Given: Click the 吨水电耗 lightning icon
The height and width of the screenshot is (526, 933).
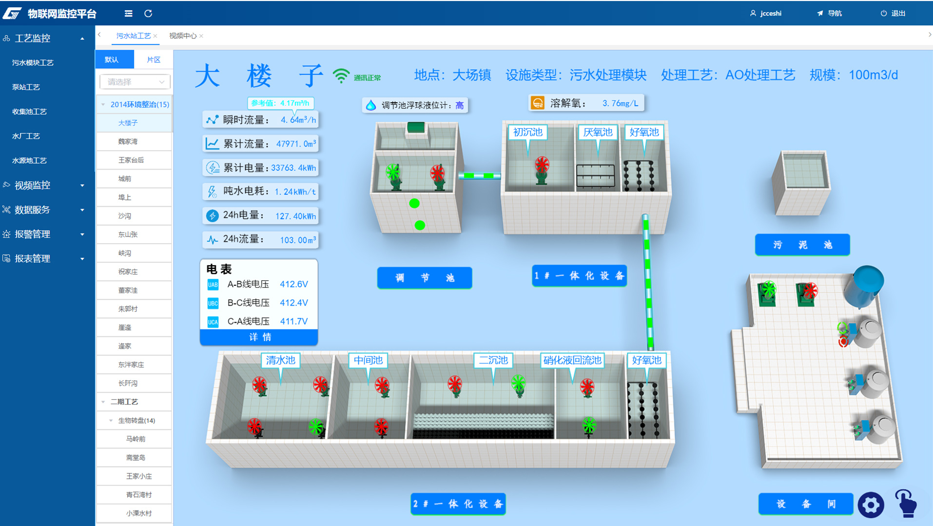Looking at the screenshot, I should pyautogui.click(x=212, y=192).
